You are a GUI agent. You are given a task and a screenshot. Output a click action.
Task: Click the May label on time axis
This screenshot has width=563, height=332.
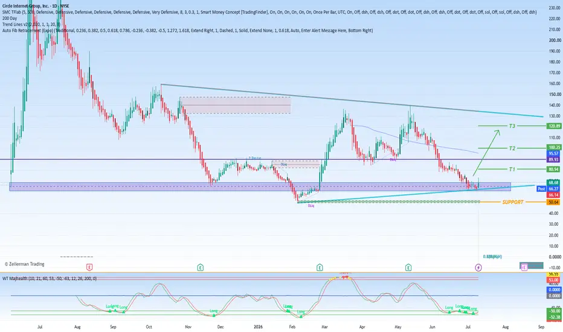(x=398, y=327)
